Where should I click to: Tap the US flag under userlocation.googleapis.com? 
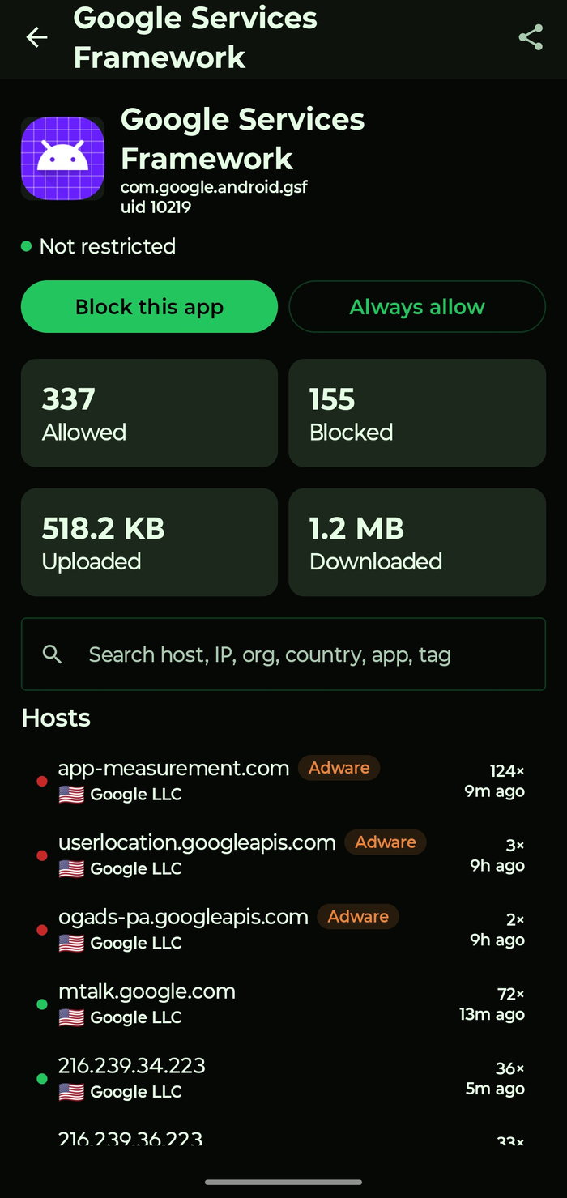[71, 868]
